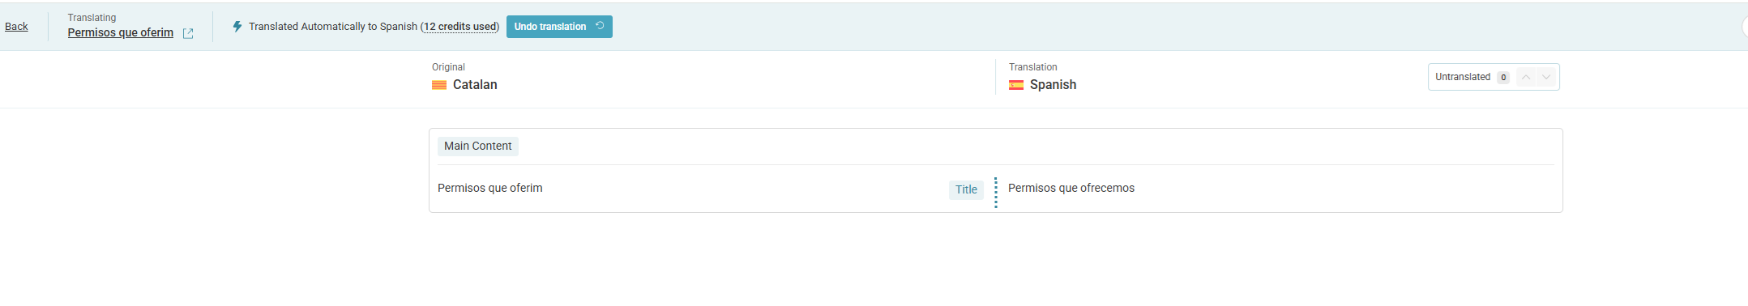This screenshot has width=1748, height=306.
Task: Show details for 12 credits used
Action: pyautogui.click(x=460, y=27)
